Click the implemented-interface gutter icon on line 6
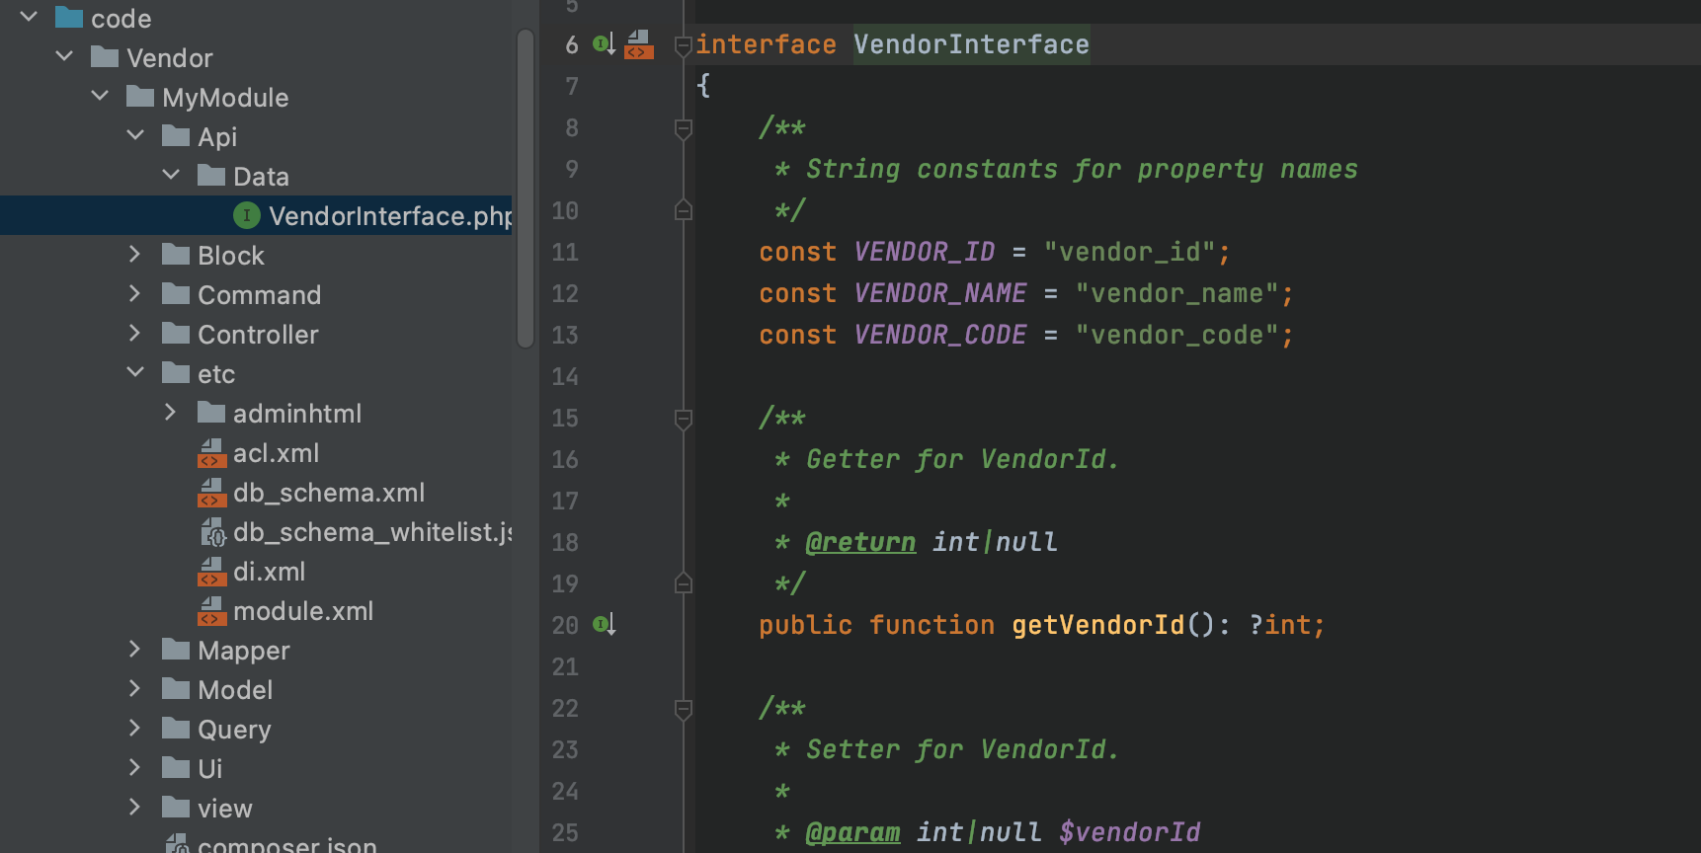The height and width of the screenshot is (853, 1701). (x=603, y=44)
